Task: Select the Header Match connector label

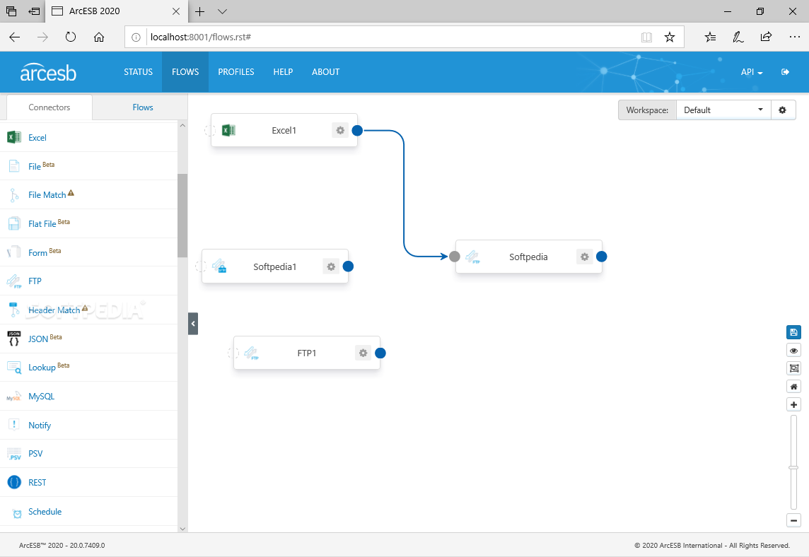Action: [54, 310]
